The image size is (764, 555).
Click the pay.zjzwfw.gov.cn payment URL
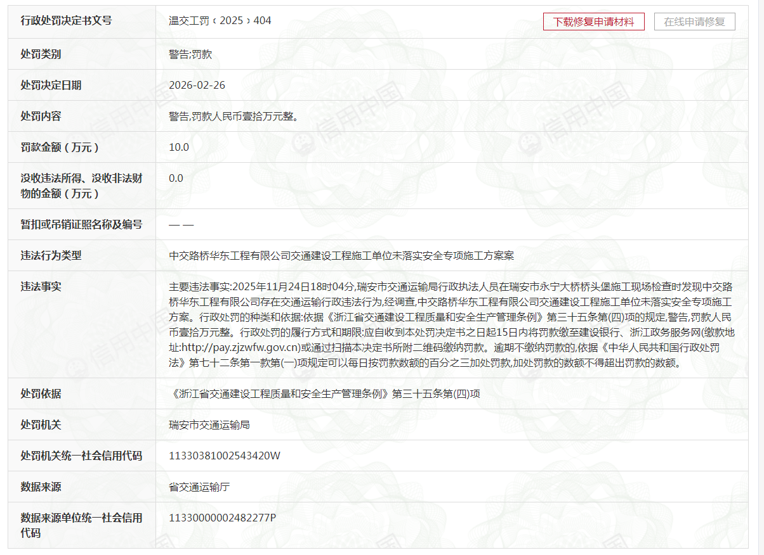click(x=240, y=347)
